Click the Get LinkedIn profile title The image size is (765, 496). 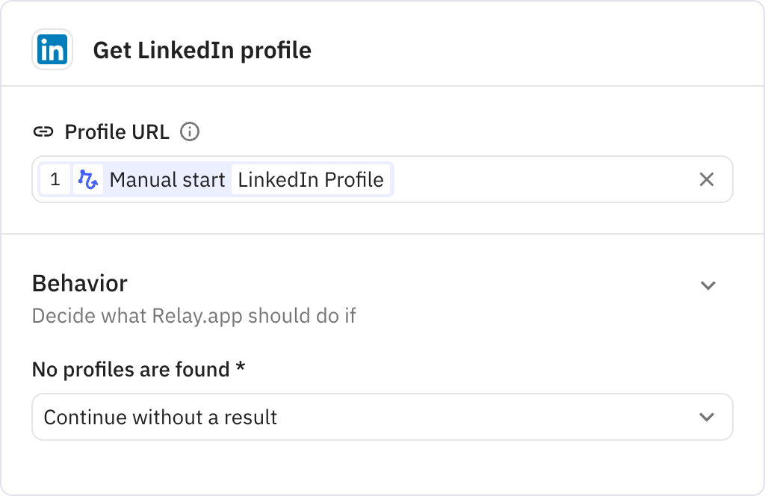[202, 50]
